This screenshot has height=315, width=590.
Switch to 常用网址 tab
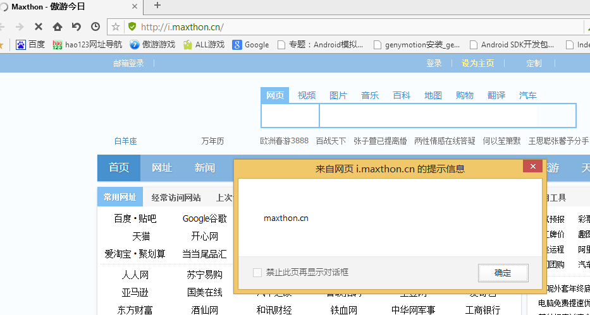pos(120,197)
